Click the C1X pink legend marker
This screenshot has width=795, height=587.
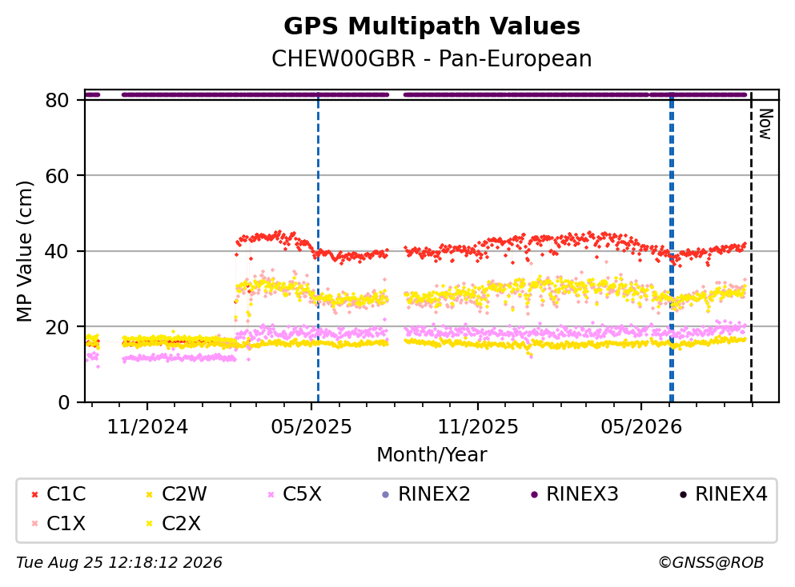point(34,523)
